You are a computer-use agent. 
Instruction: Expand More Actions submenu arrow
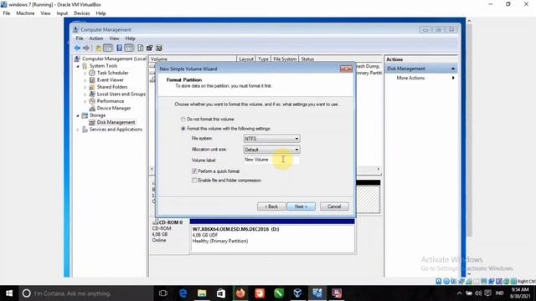click(x=453, y=78)
